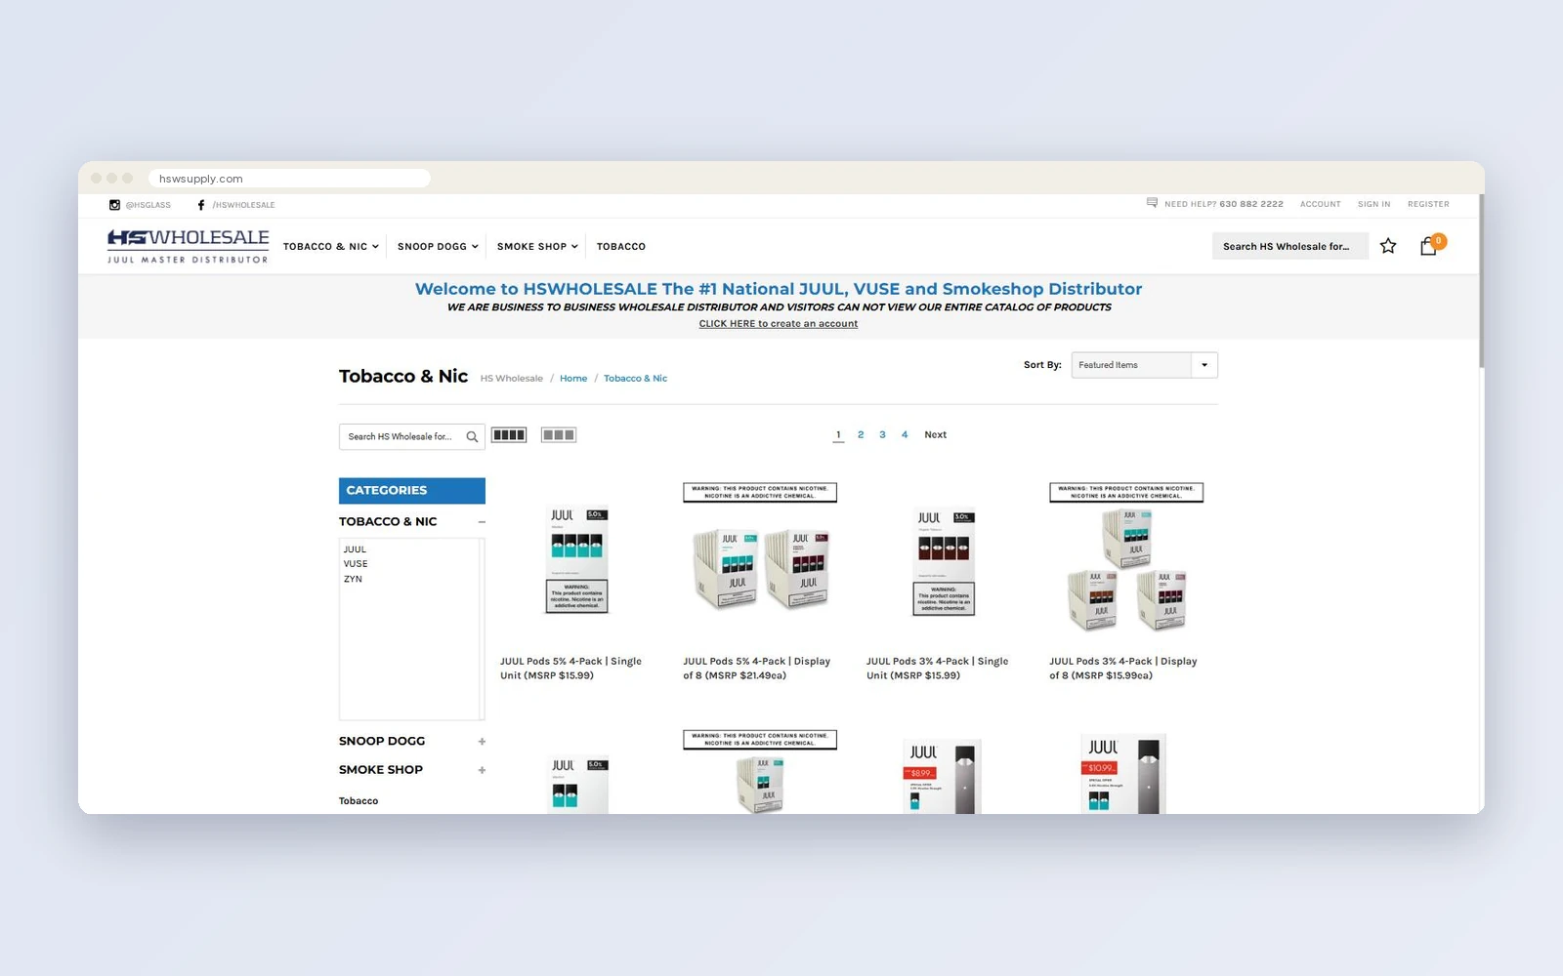1563x976 pixels.
Task: Open JUUL Pods 5% 4-Pack Single Unit thumbnail
Action: click(x=577, y=560)
